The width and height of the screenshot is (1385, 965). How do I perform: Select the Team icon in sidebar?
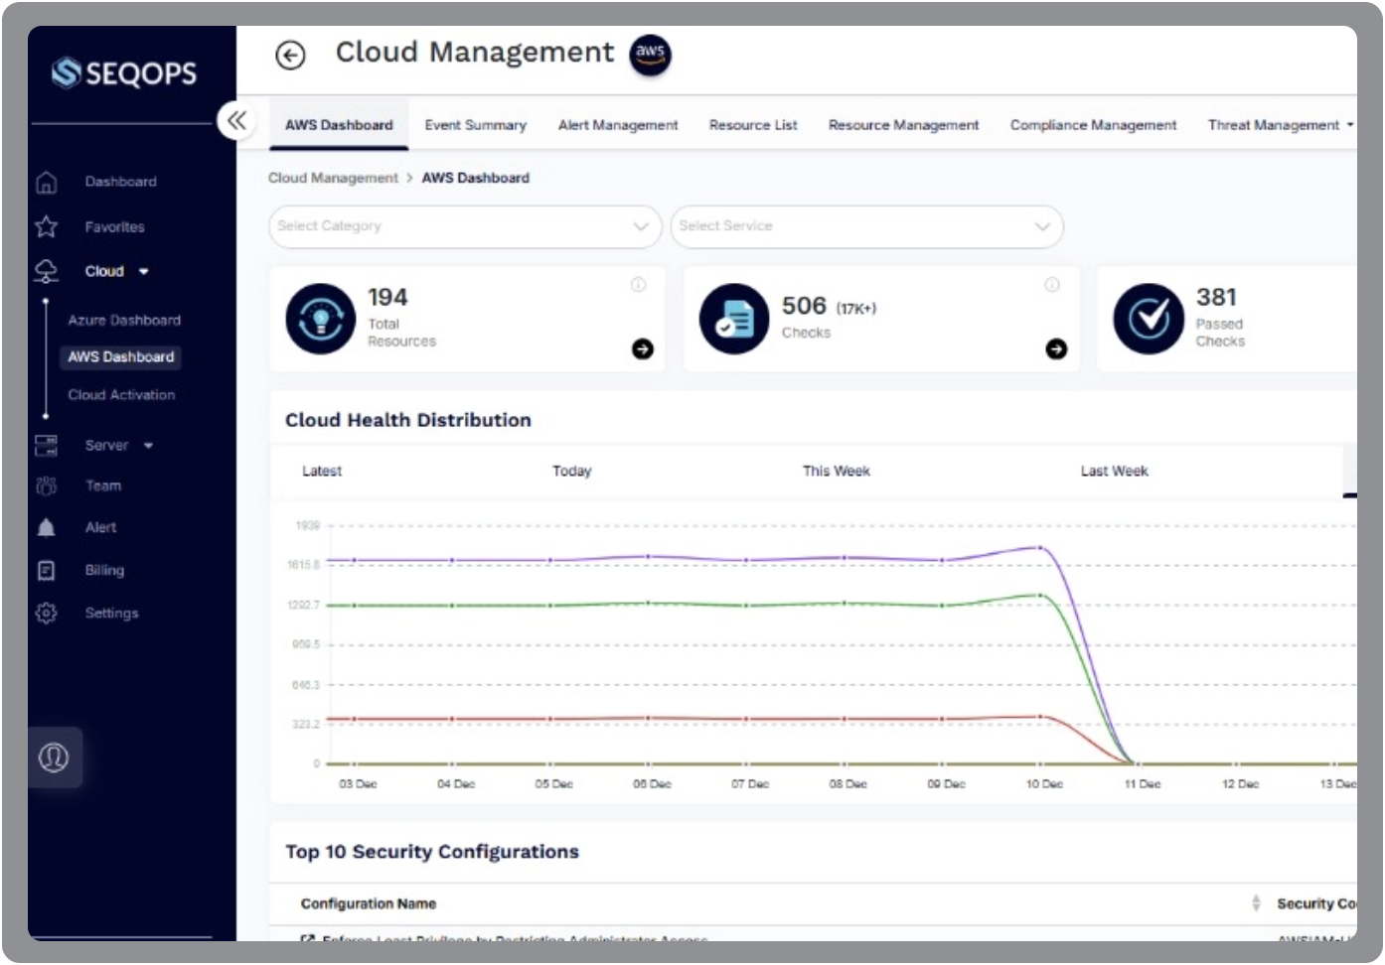click(x=46, y=485)
